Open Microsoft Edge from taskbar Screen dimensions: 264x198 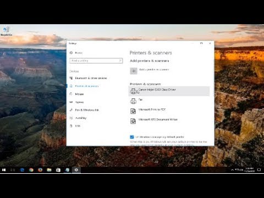tap(22, 170)
